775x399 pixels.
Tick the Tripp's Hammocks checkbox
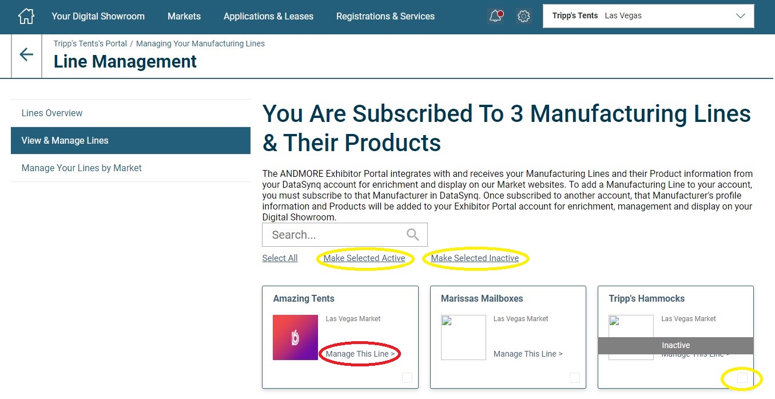pyautogui.click(x=742, y=378)
